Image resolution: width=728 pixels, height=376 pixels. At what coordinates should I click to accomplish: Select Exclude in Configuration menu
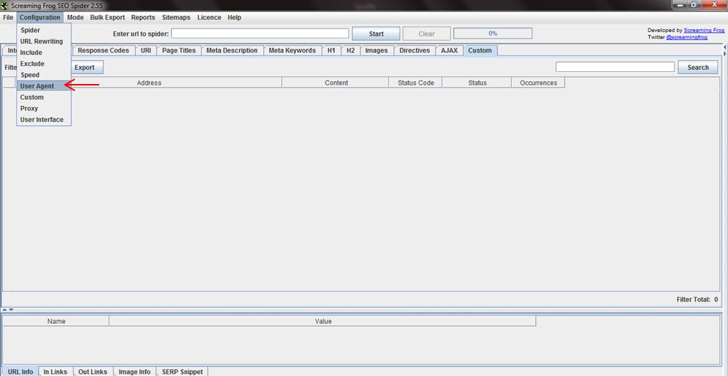coord(44,63)
